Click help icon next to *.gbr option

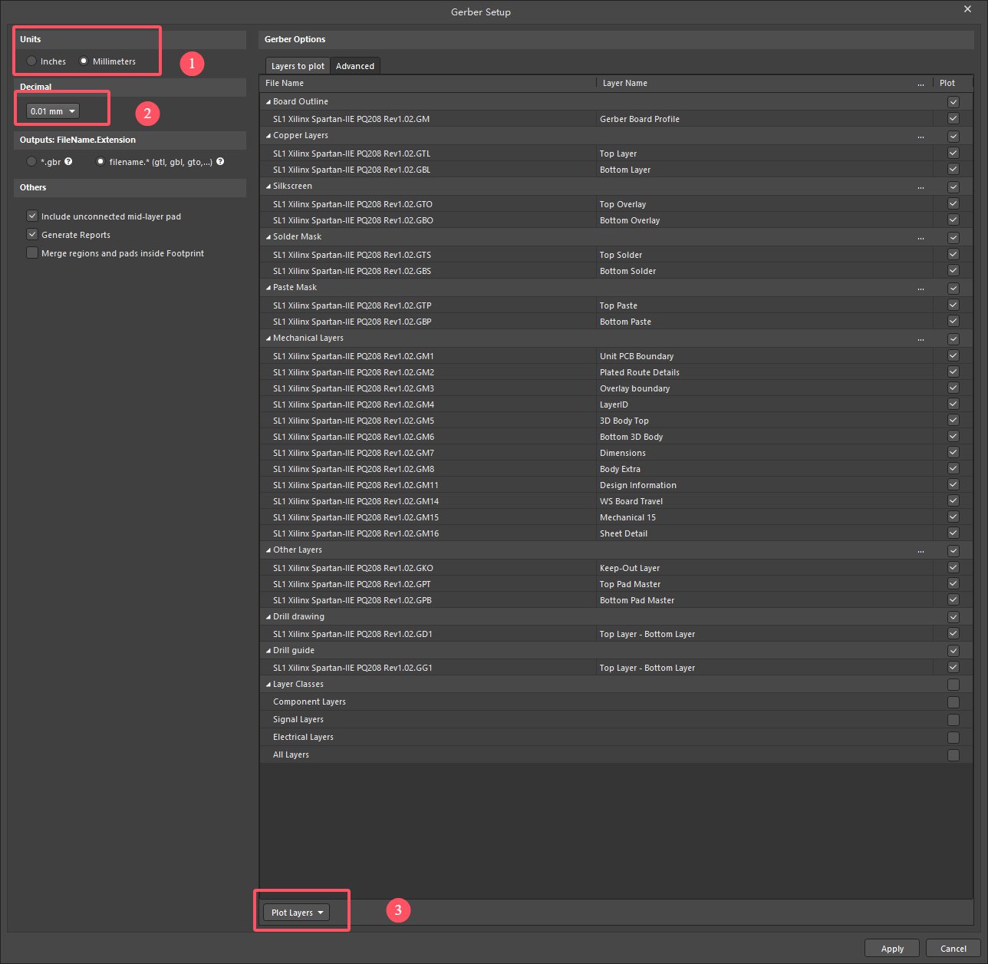[68, 162]
